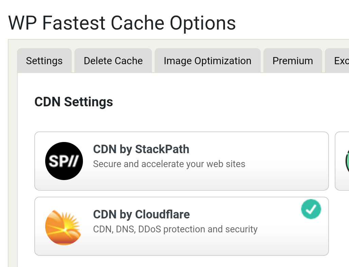Go to the Image Optimization tab
Screen dimensions: 349x267
(207, 61)
